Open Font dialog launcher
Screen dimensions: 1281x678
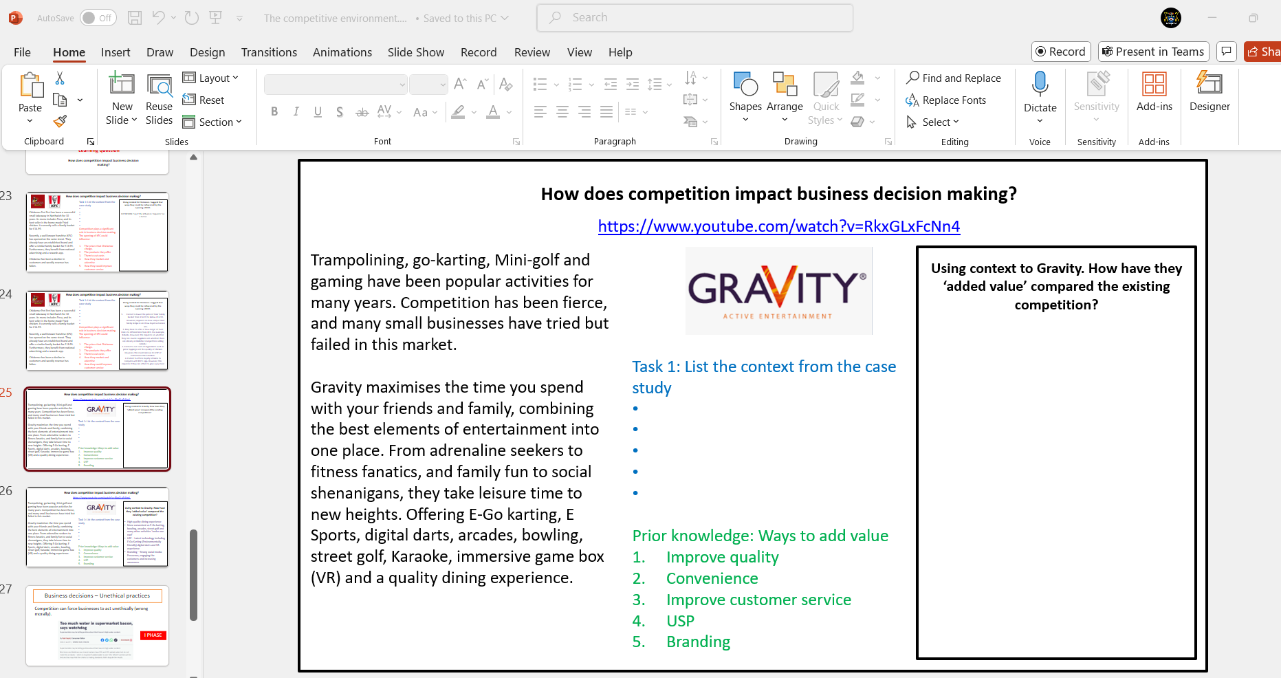pos(516,142)
